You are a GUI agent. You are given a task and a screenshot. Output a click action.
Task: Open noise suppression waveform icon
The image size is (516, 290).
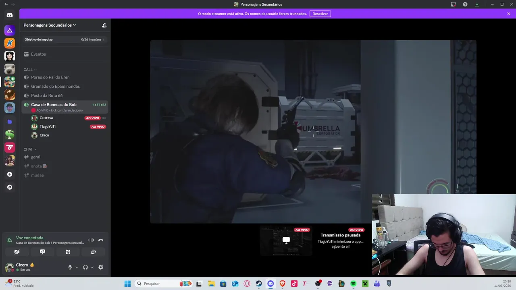click(91, 240)
